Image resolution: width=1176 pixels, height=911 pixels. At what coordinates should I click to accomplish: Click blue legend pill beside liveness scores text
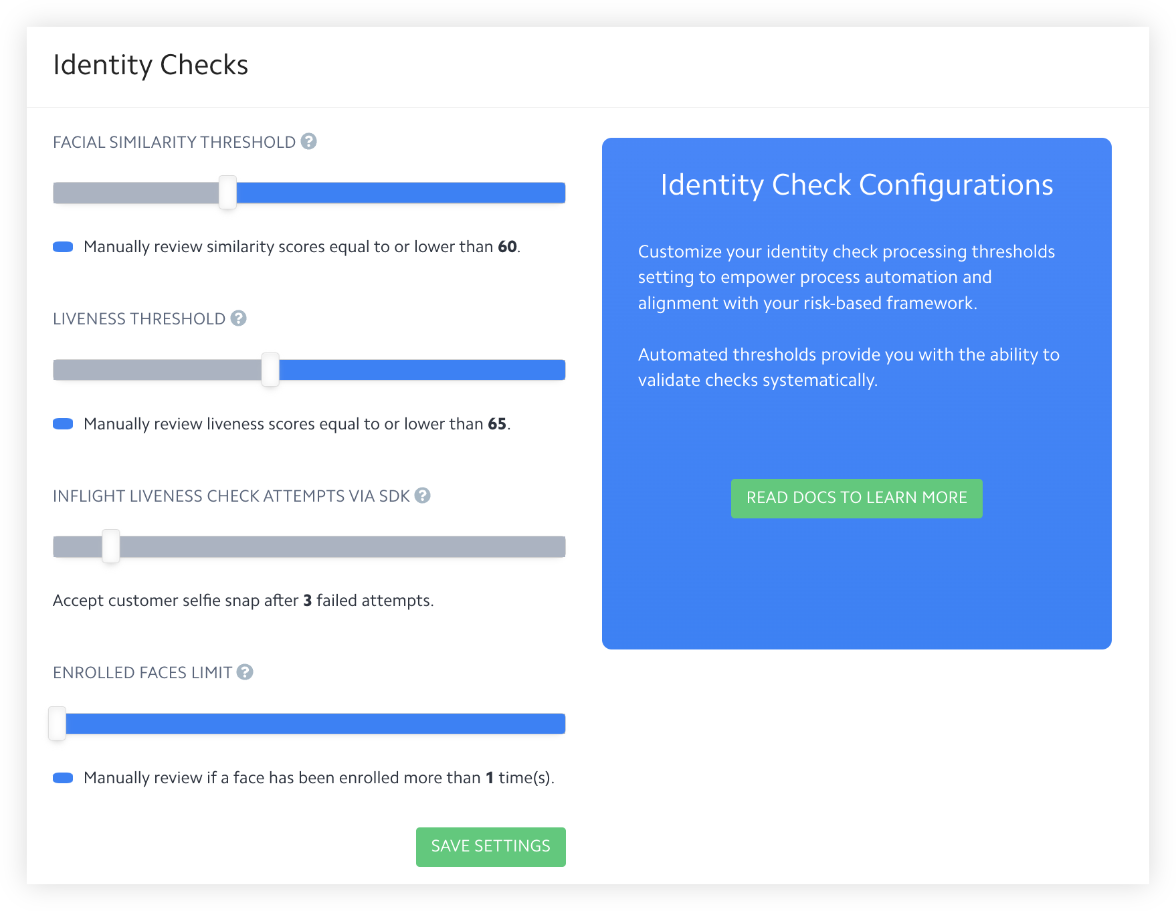63,424
